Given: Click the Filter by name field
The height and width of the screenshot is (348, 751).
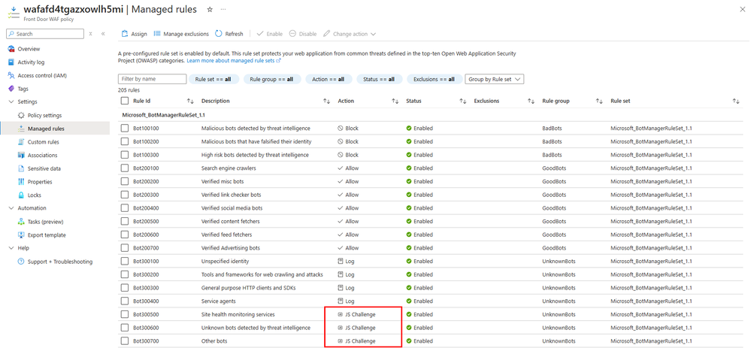Looking at the screenshot, I should point(152,79).
